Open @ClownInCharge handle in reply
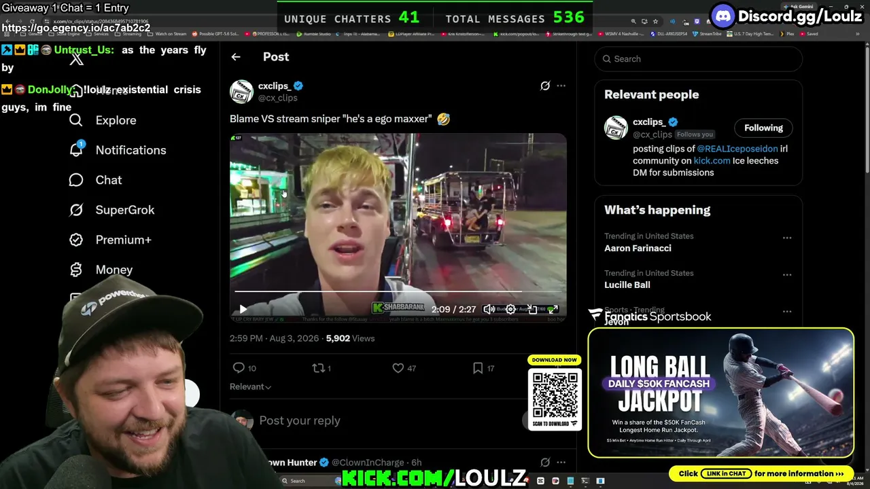This screenshot has width=870, height=489. (368, 463)
